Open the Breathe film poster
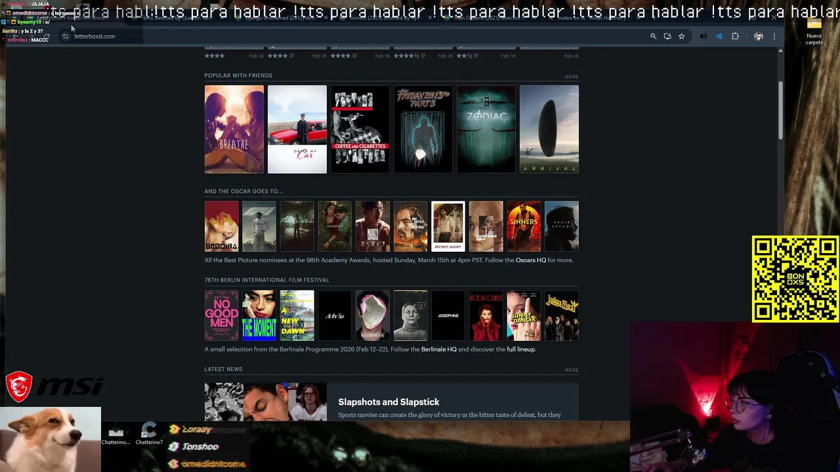 234,129
